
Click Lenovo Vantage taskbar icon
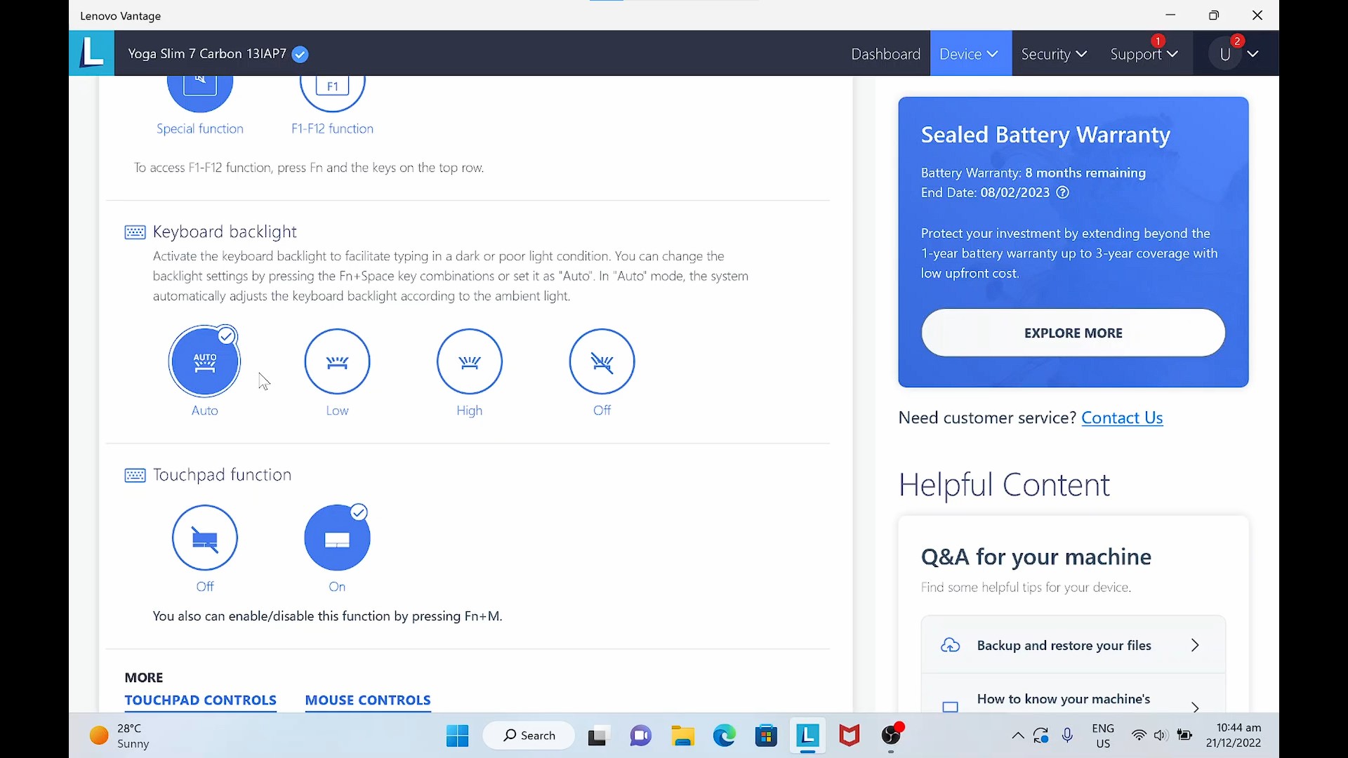pyautogui.click(x=807, y=736)
